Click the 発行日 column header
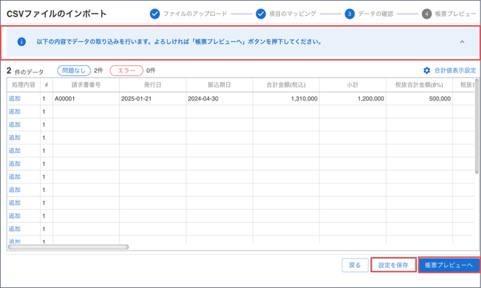This screenshot has width=481, height=288. click(152, 85)
